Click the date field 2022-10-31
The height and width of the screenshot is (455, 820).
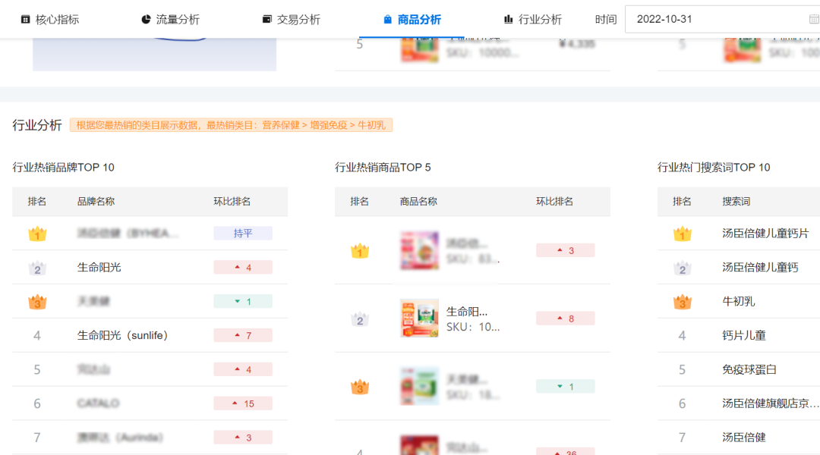pyautogui.click(x=722, y=19)
